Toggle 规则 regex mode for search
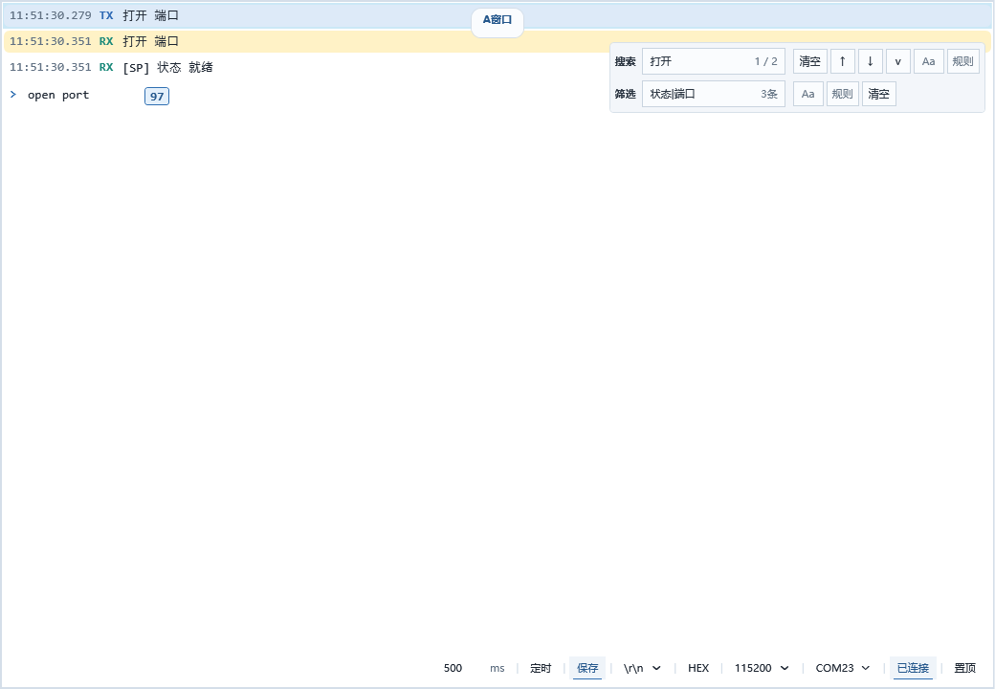This screenshot has height=689, width=995. [x=962, y=61]
